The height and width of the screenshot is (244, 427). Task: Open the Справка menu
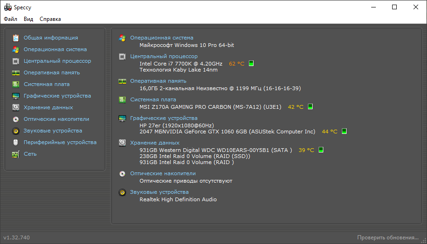[50, 19]
